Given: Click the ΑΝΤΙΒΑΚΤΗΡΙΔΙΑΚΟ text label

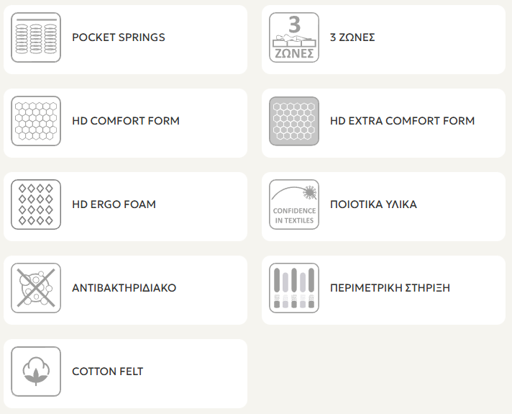Looking at the screenshot, I should (x=124, y=288).
